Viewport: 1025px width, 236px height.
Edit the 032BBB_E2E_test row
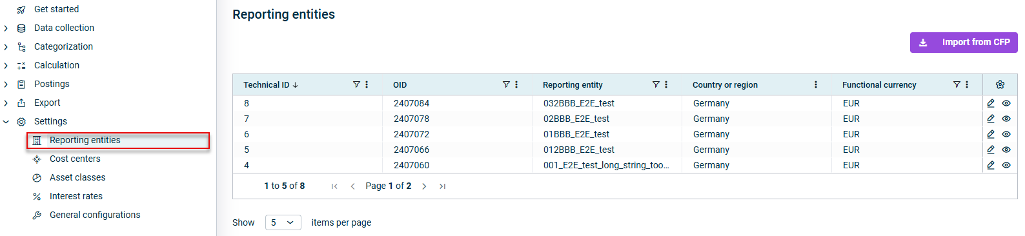(991, 103)
